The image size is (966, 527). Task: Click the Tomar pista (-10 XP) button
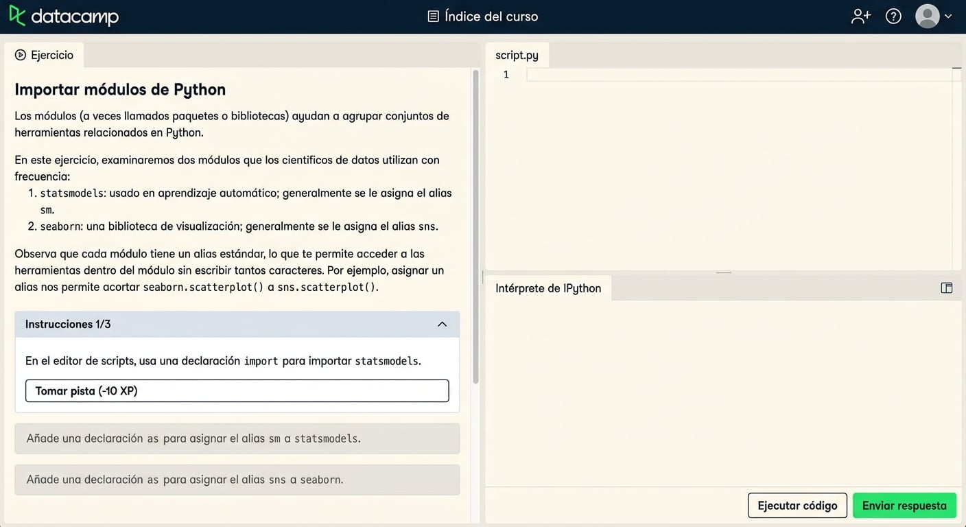coord(237,391)
